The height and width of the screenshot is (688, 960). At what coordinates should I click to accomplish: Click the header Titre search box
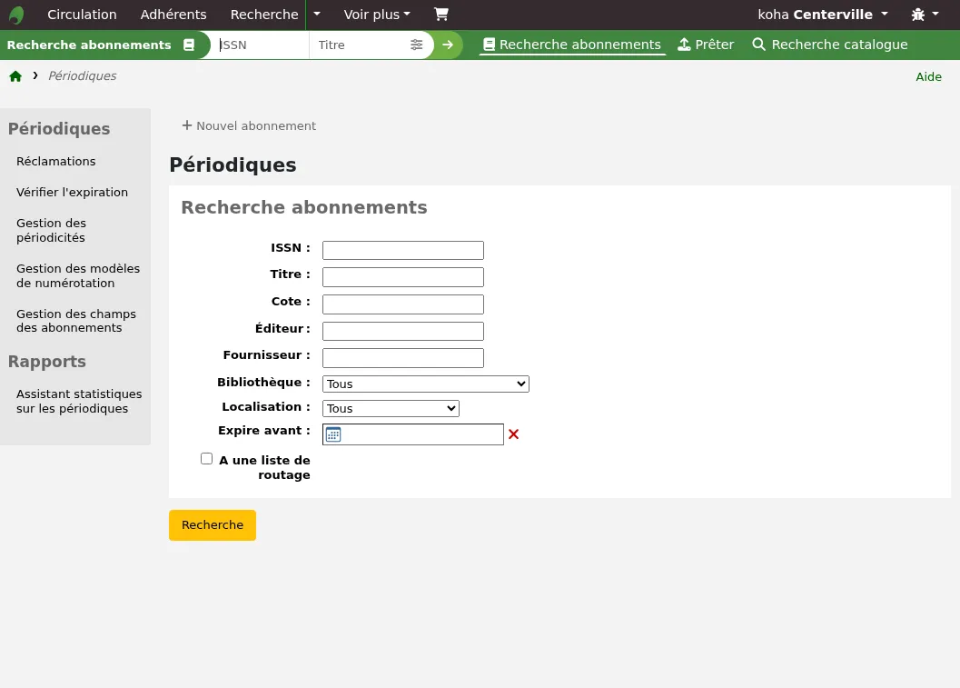pos(360,45)
